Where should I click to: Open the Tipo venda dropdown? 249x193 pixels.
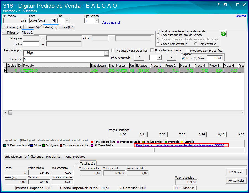click(x=96, y=21)
